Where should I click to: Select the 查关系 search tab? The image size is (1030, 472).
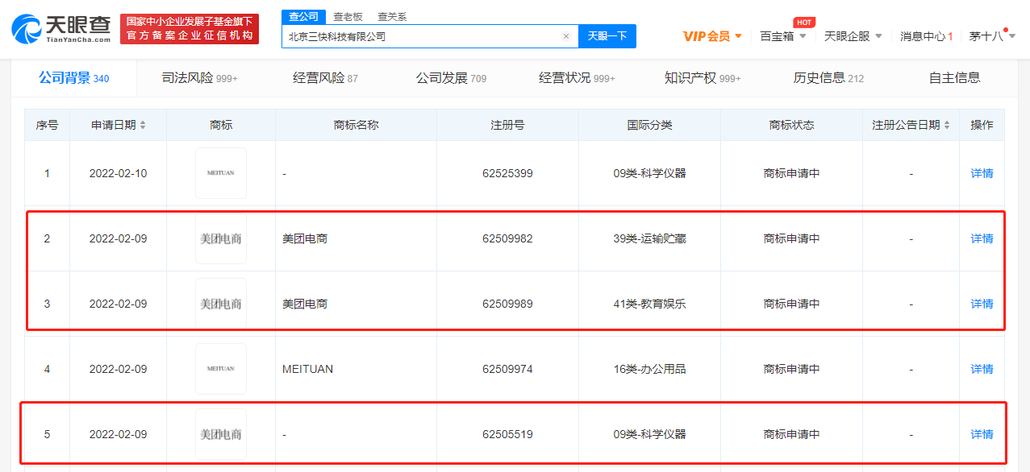coord(392,17)
